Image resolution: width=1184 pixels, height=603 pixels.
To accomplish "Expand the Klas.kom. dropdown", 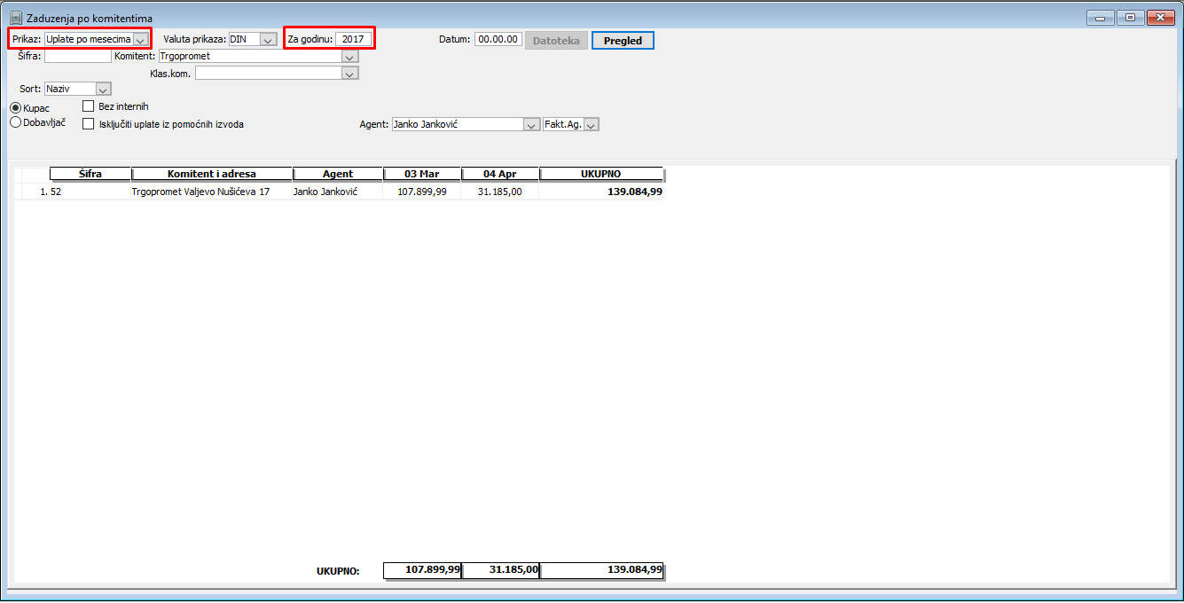I will point(350,74).
